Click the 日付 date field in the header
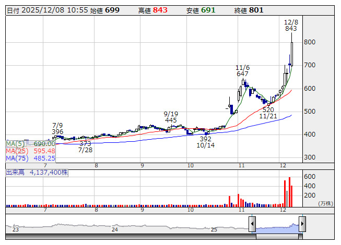 pyautogui.click(x=44, y=10)
